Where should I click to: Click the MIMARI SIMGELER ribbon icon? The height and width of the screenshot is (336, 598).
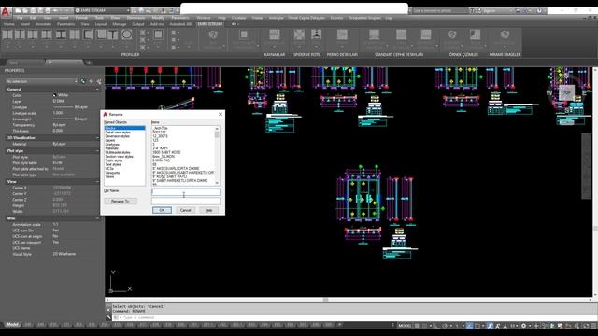(x=505, y=35)
